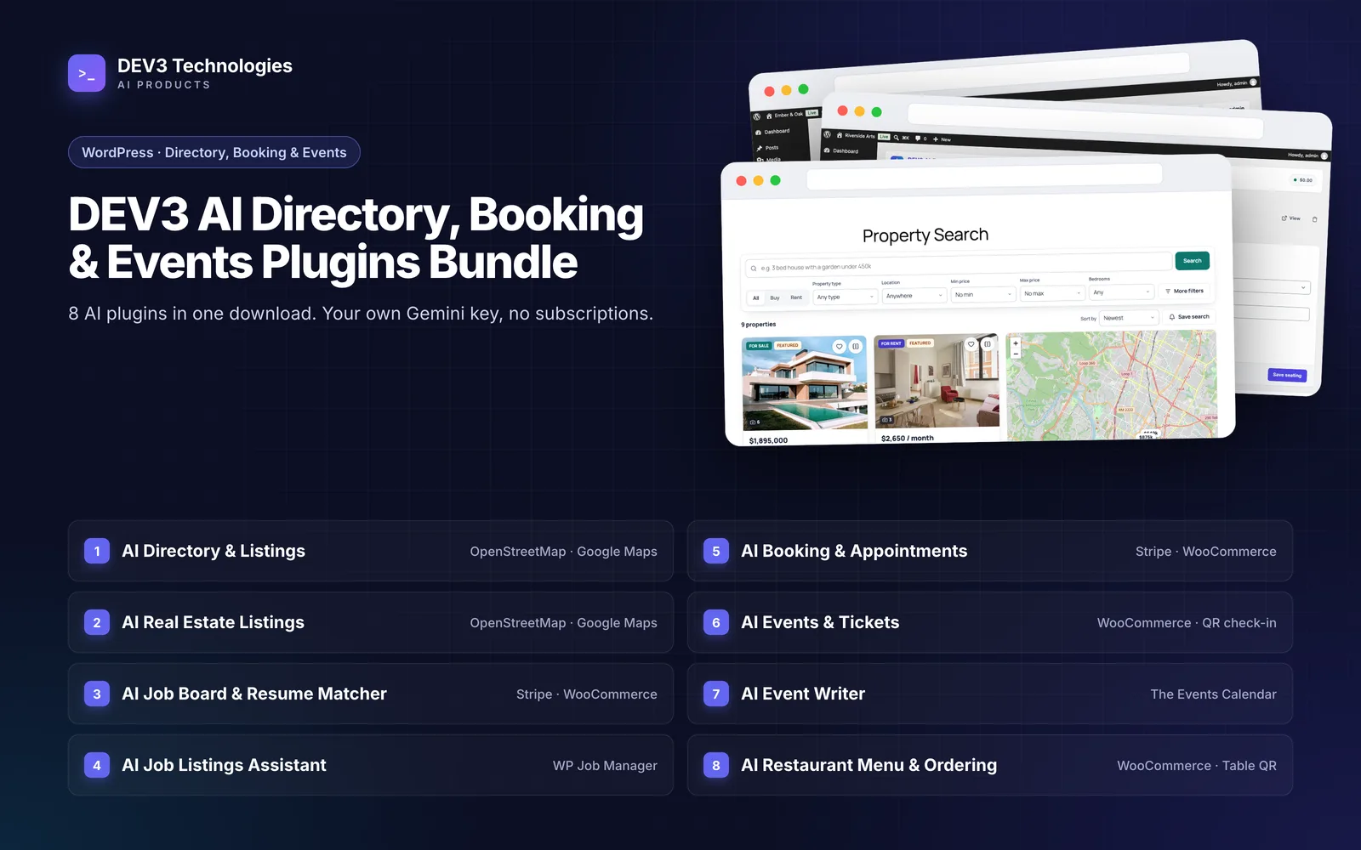Zoom out the map with minus button
Image resolution: width=1361 pixels, height=850 pixels.
[x=1016, y=354]
